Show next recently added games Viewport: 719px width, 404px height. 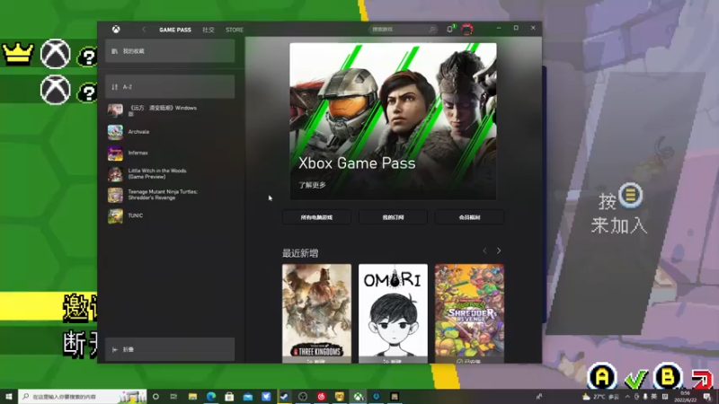[x=499, y=250]
